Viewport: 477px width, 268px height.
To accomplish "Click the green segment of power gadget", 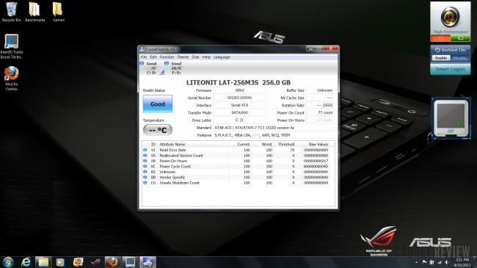I will [460, 38].
